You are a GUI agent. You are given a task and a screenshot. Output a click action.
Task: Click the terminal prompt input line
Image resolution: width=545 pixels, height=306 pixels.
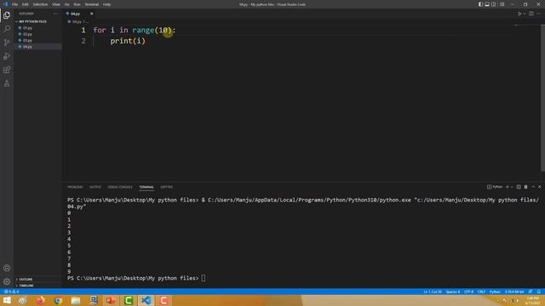pos(136,278)
